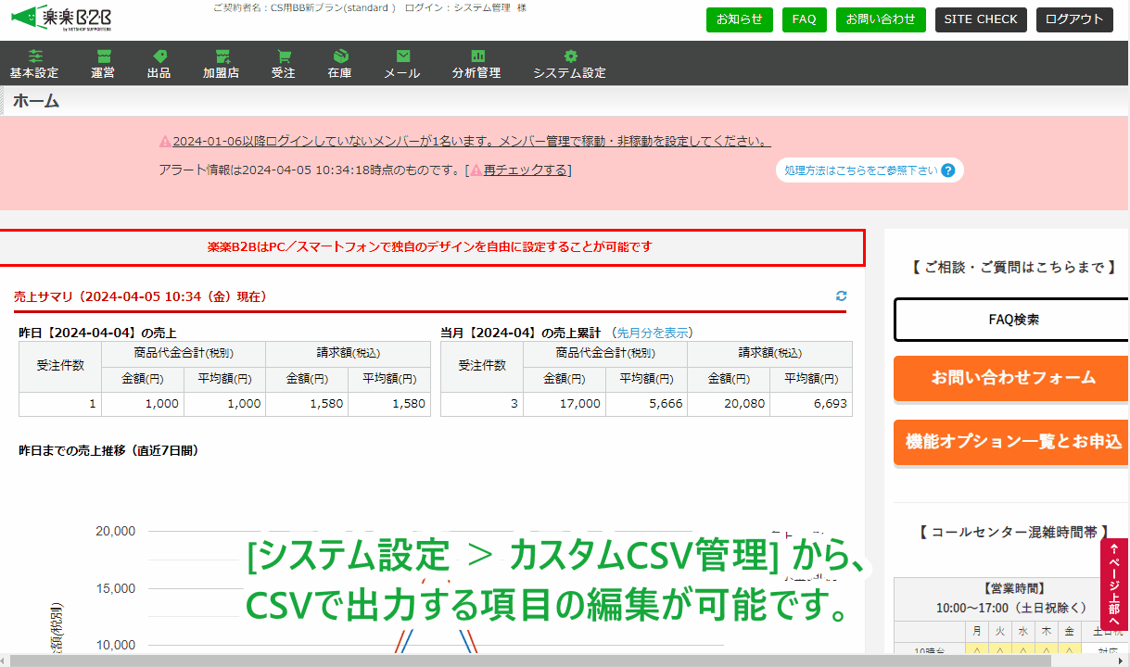Screen dimensions: 1130x667
Task: Open the FAQ green button
Action: [x=804, y=19]
